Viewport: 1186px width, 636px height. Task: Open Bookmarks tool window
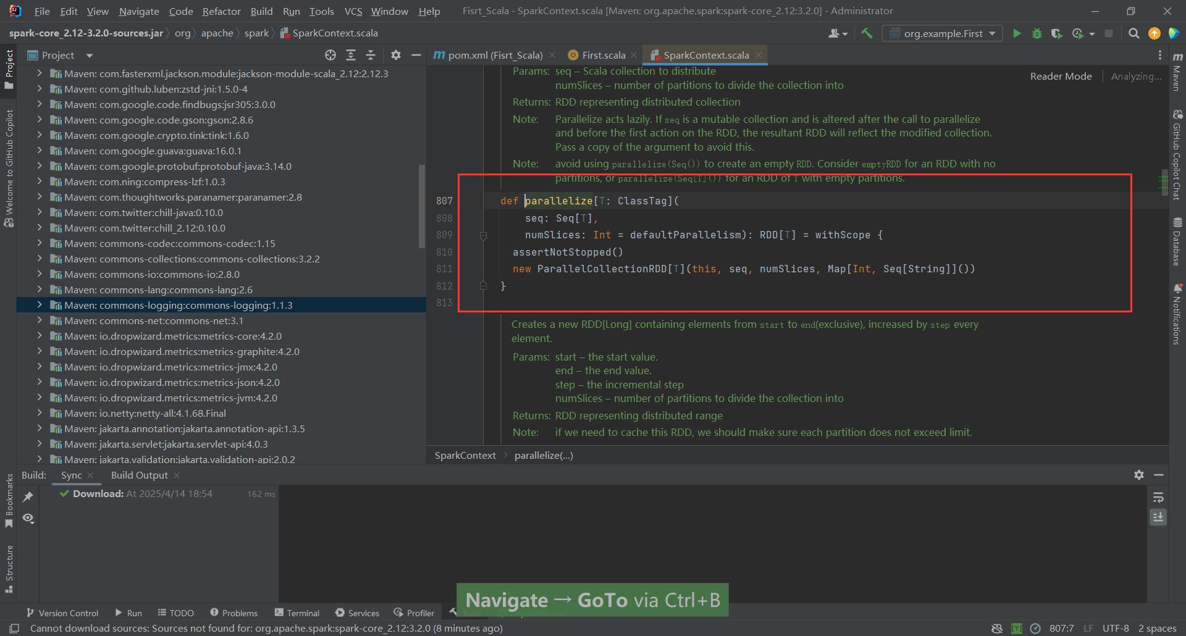tap(9, 500)
